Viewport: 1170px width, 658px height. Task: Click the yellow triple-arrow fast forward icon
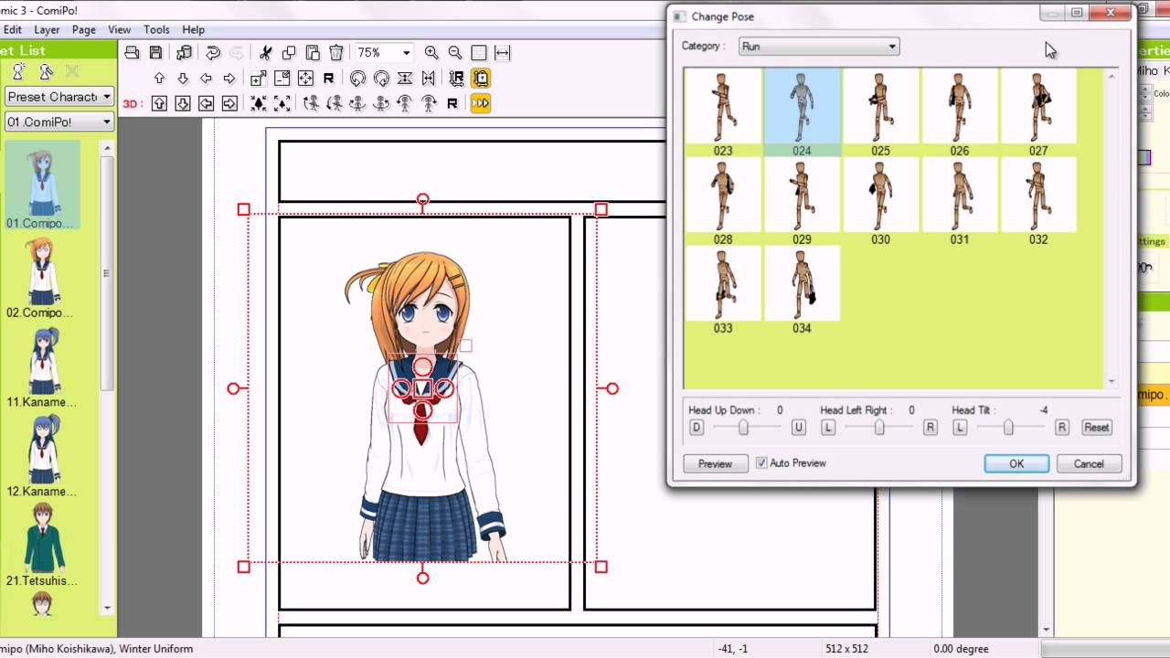(481, 104)
